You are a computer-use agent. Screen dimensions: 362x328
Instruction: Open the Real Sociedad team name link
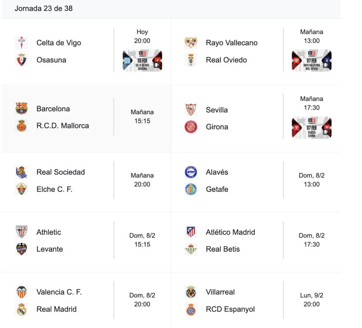point(60,172)
